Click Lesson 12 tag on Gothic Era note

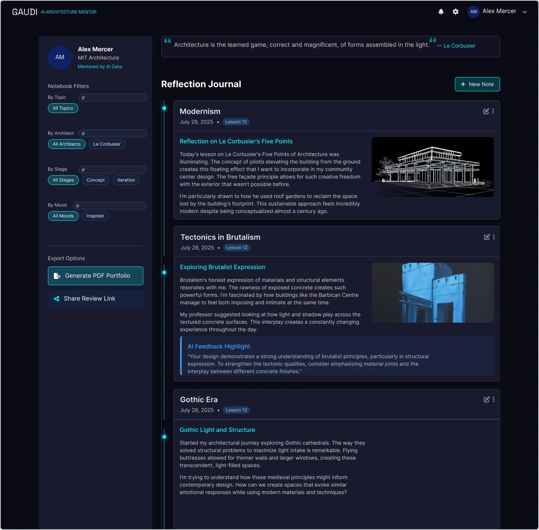coord(237,410)
